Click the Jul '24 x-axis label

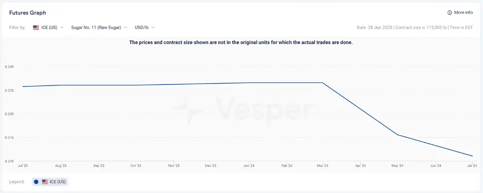point(472,166)
